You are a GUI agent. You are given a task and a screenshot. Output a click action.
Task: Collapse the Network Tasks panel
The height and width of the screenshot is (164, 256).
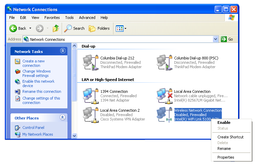tap(62, 51)
